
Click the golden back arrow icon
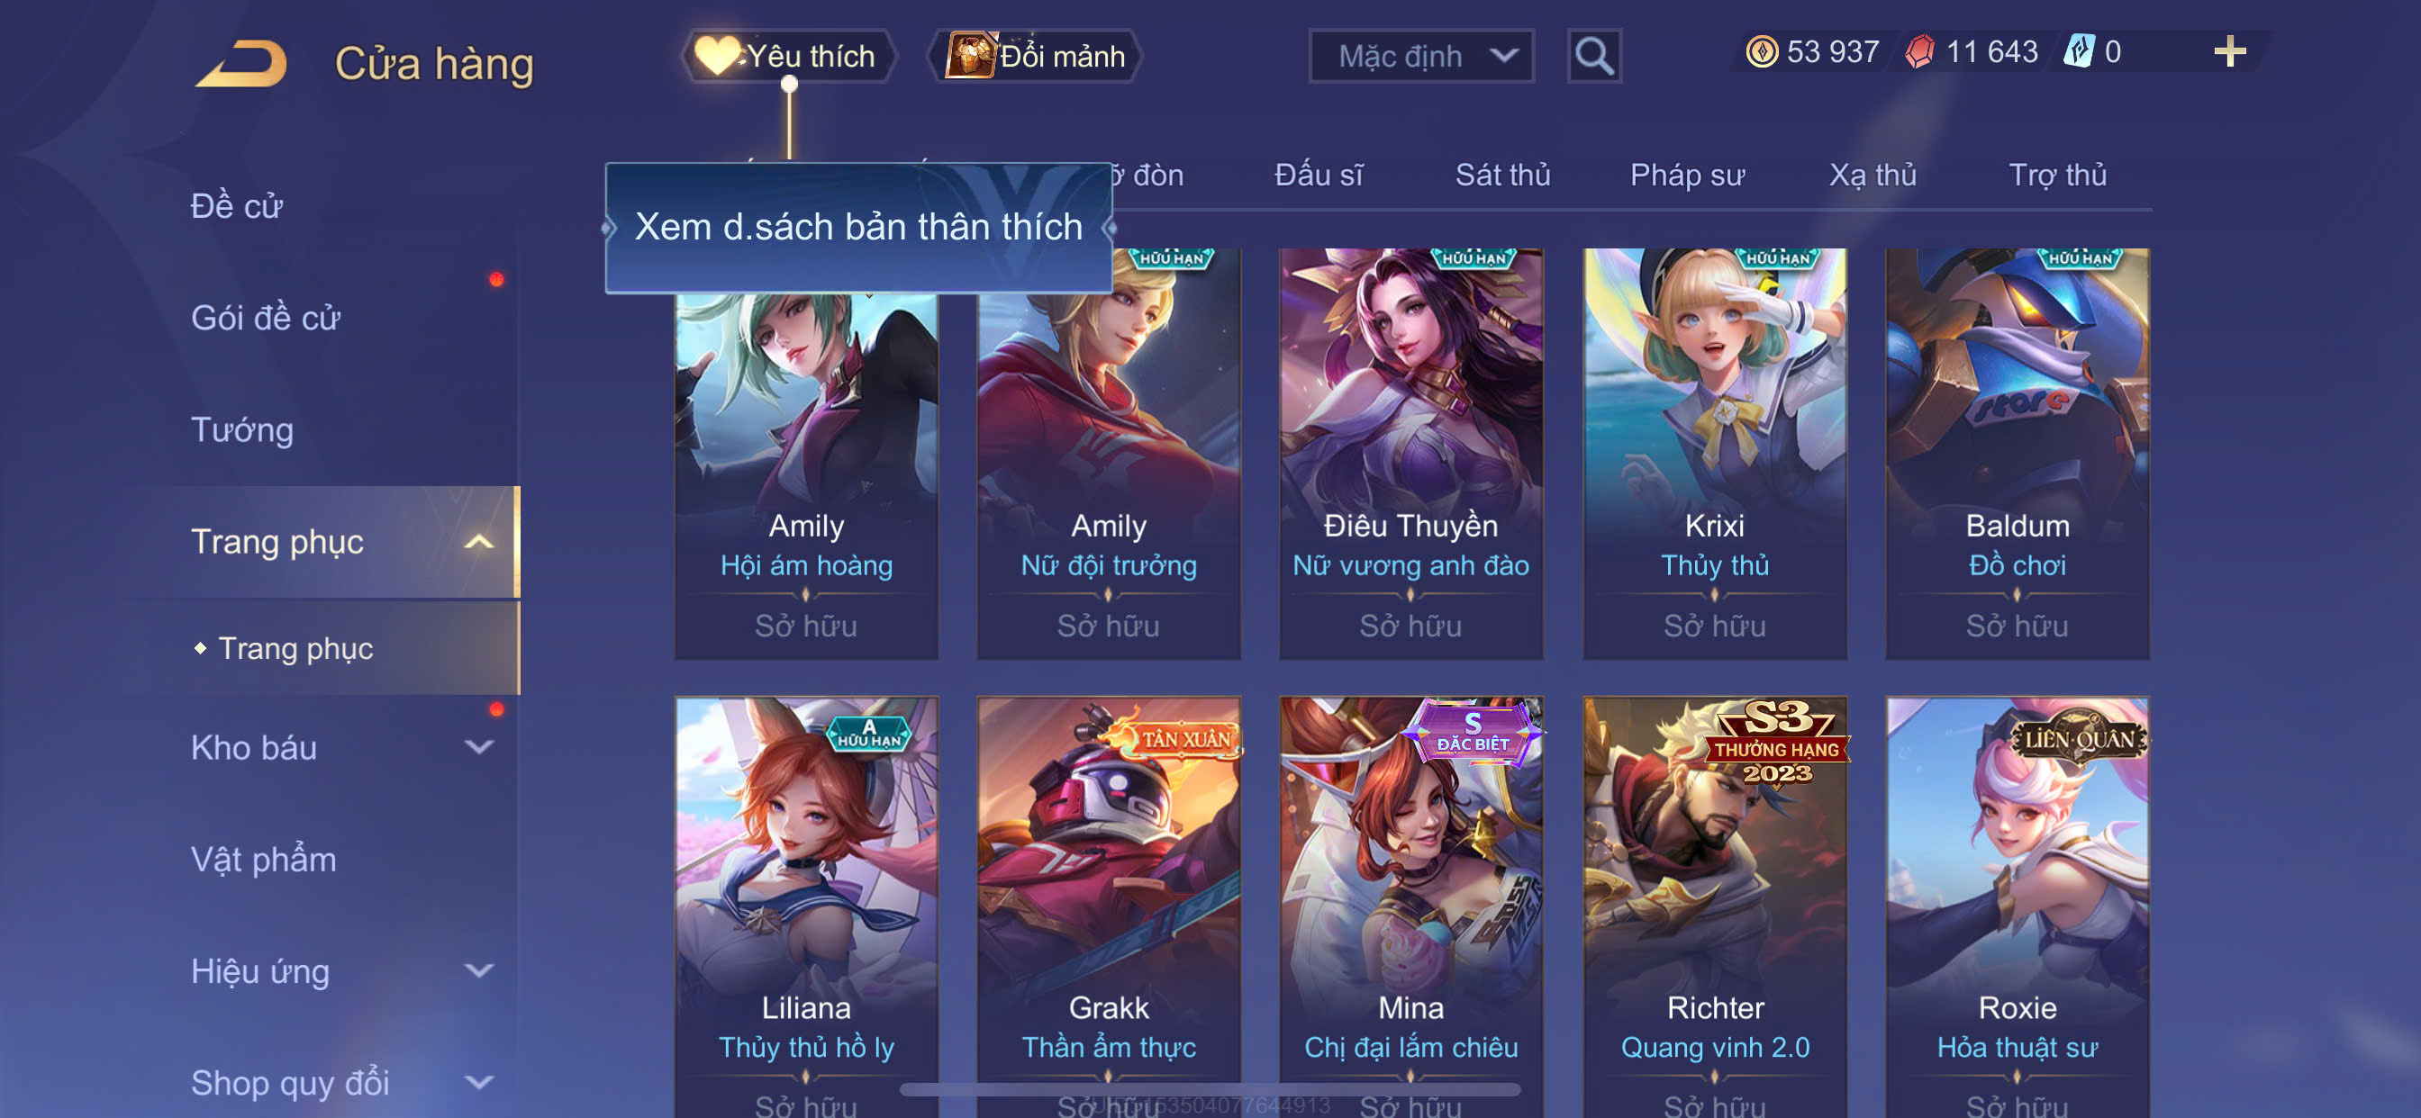click(241, 63)
